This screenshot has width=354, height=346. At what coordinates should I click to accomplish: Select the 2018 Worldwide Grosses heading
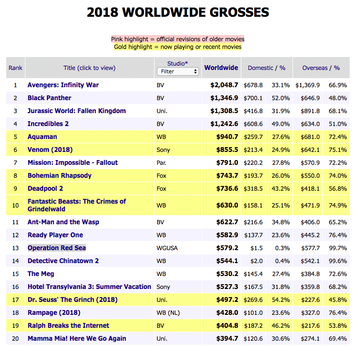[x=178, y=12]
